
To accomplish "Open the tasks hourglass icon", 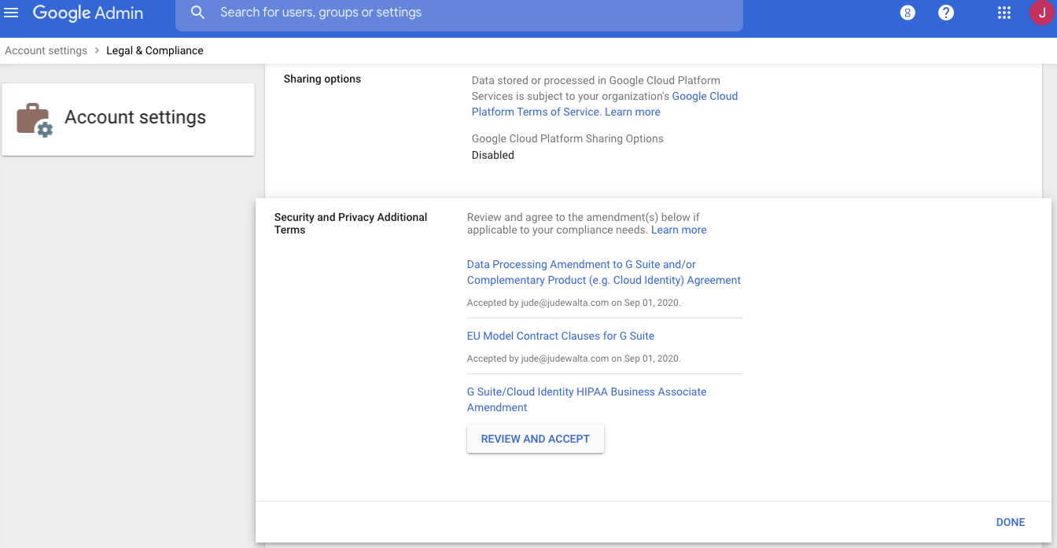I will pos(908,13).
